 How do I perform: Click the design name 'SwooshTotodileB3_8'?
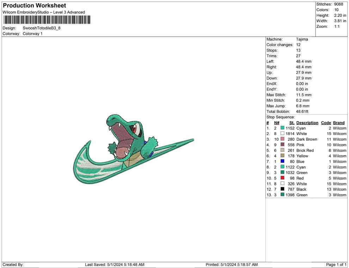point(42,28)
